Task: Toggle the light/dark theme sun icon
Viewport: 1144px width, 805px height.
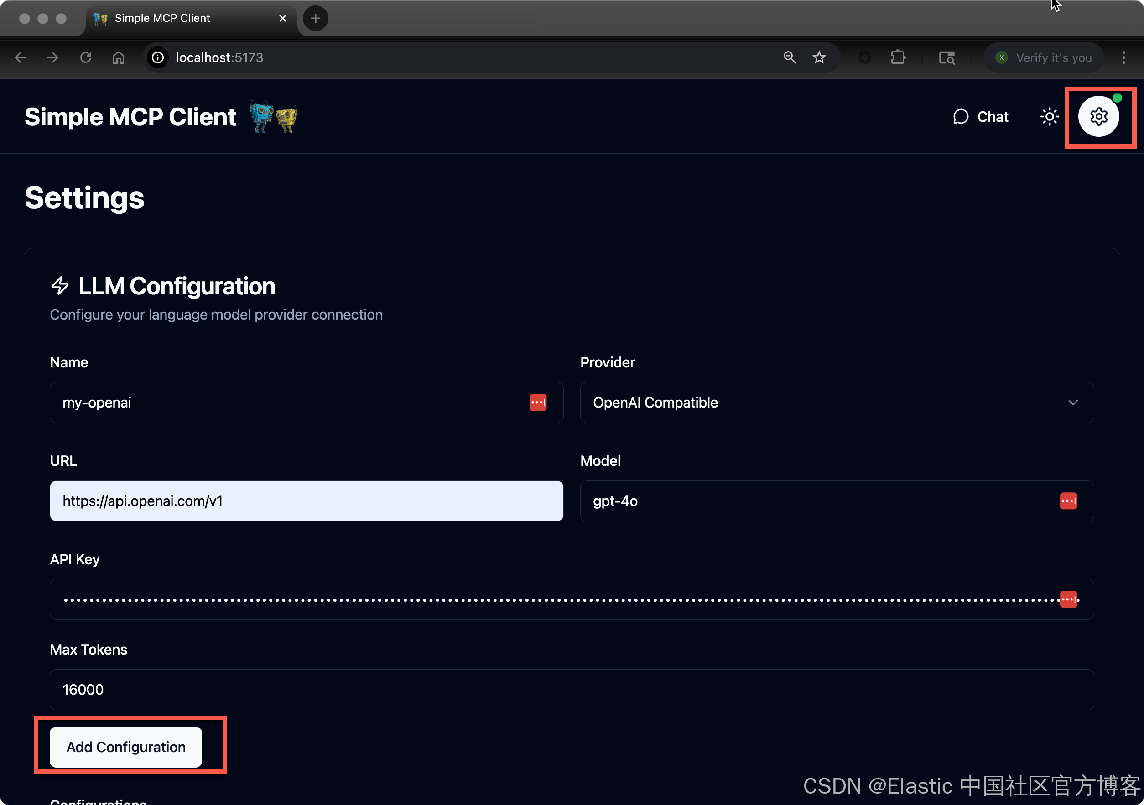Action: [x=1049, y=117]
